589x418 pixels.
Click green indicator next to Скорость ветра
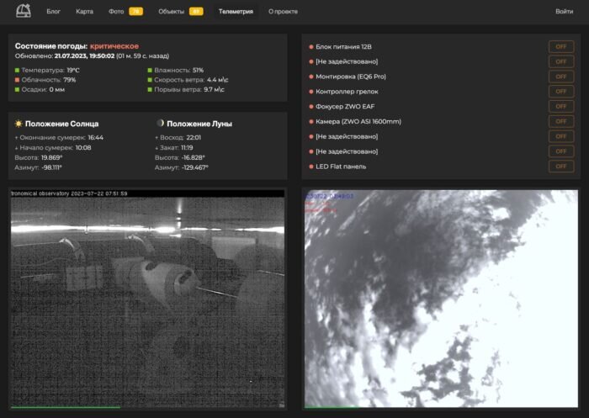pos(150,80)
